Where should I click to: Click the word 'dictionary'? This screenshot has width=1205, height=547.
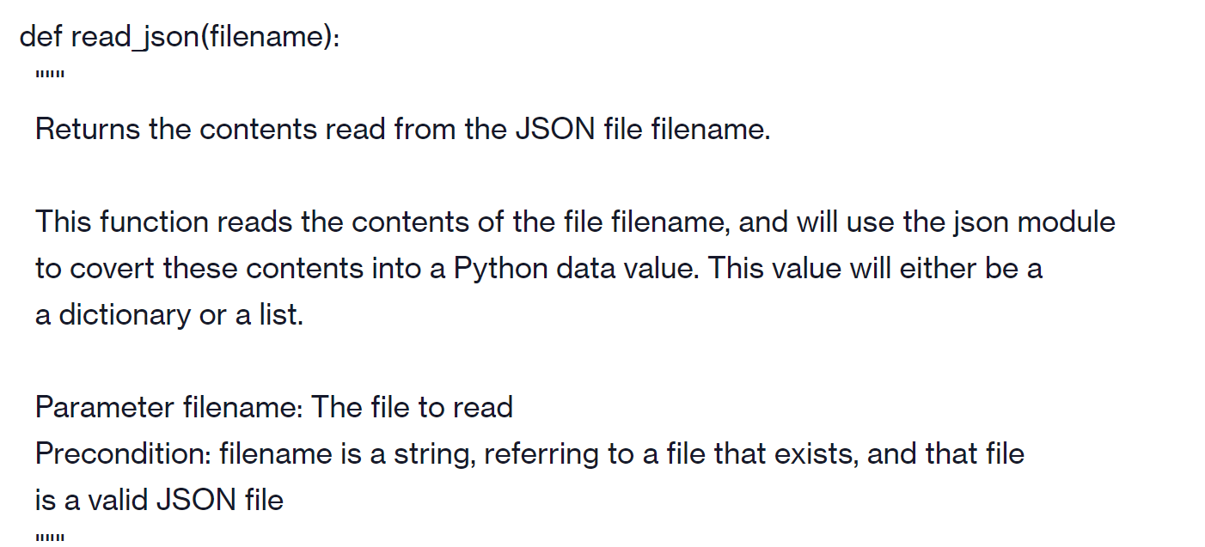click(125, 315)
